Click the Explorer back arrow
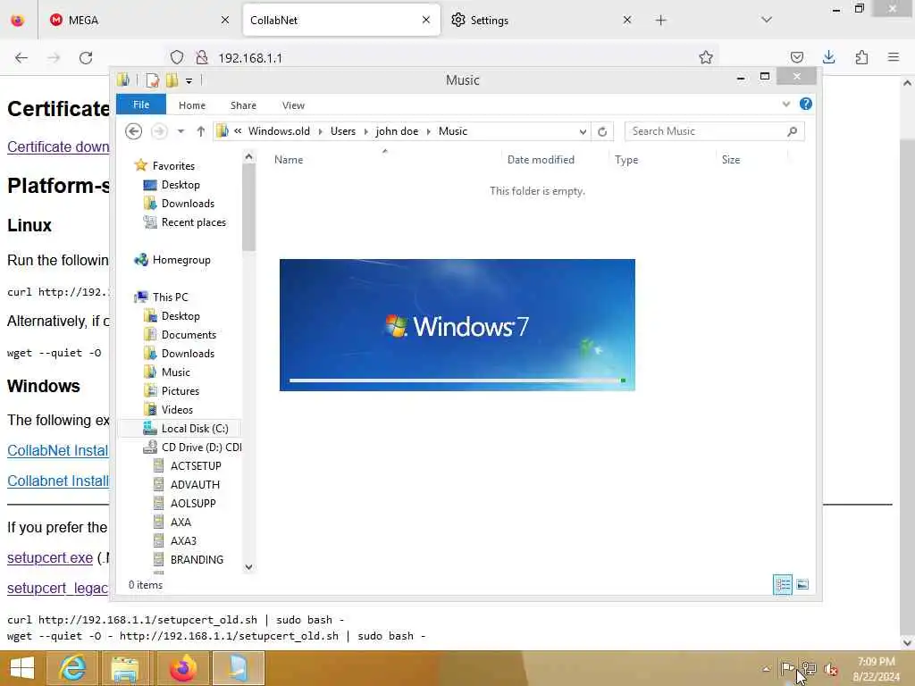Screen dimensions: 915x686 (134, 131)
